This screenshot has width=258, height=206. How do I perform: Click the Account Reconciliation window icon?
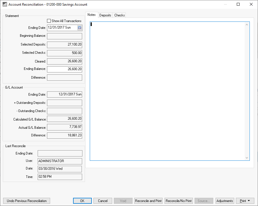[x=5, y=4]
